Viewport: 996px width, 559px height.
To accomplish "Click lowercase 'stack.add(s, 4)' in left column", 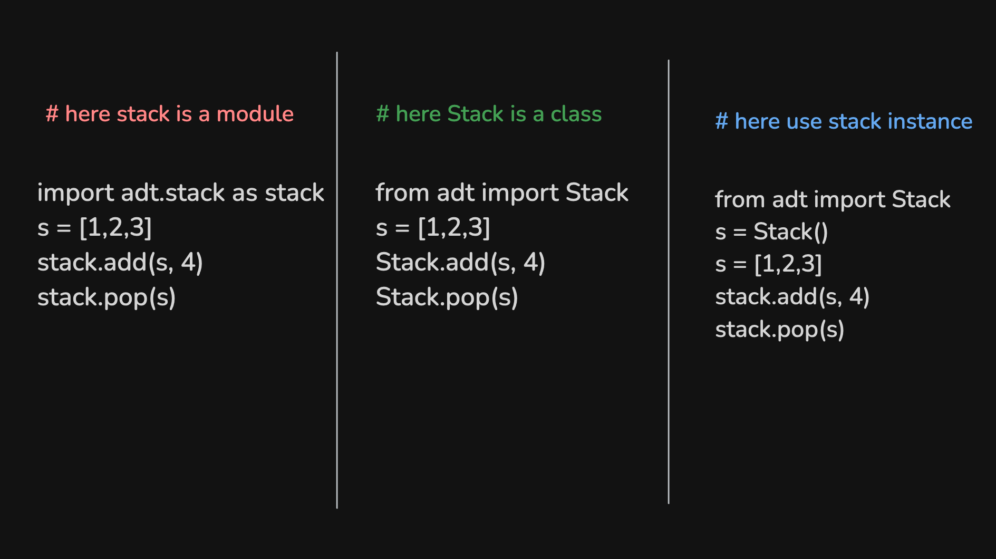I will [120, 263].
